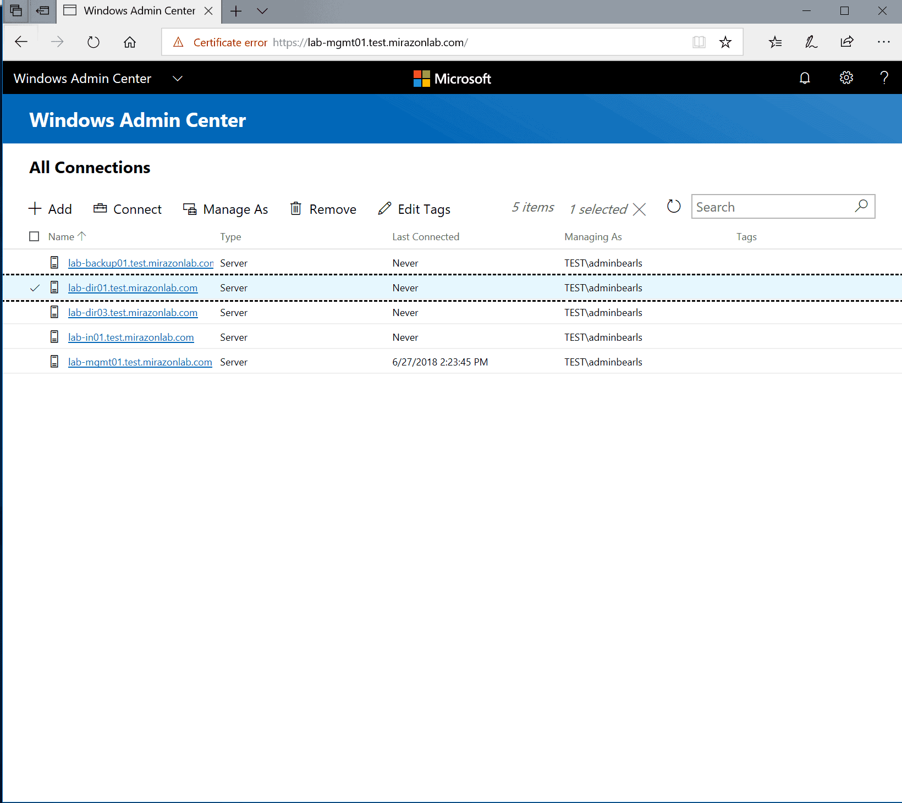
Task: Click the help question mark icon
Action: (884, 78)
